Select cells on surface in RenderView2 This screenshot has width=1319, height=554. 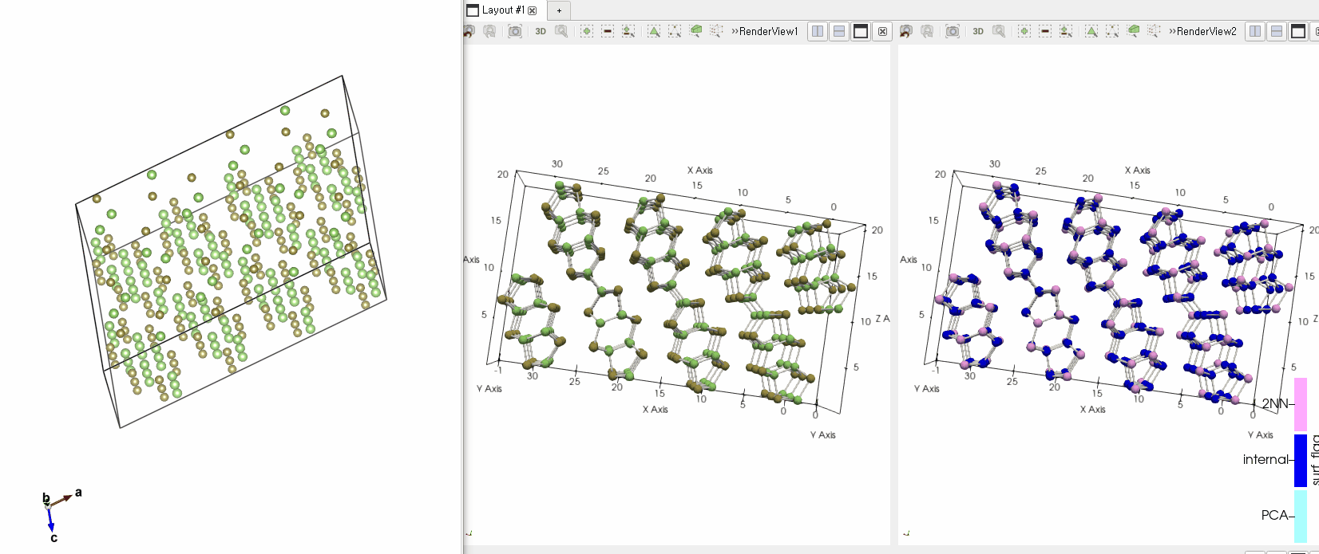pyautogui.click(x=1091, y=31)
